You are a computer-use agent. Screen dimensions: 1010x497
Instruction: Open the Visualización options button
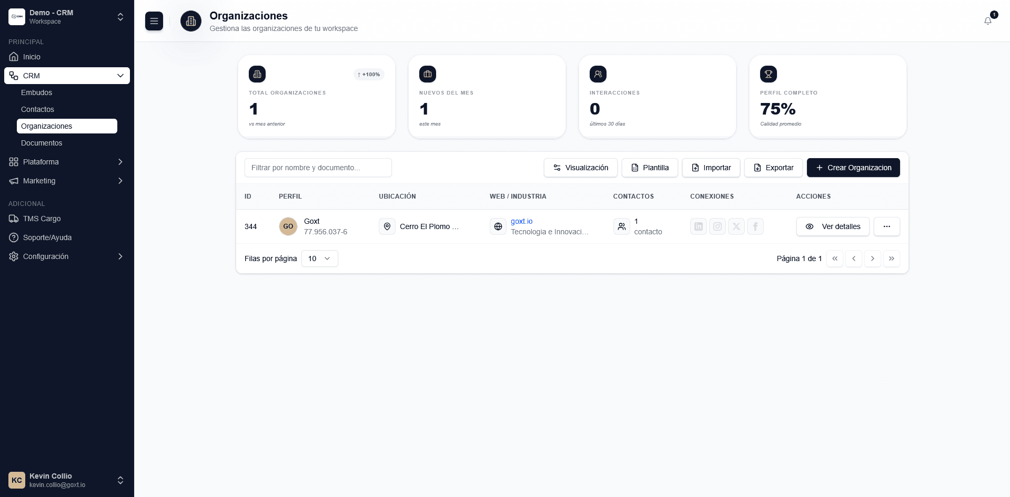pyautogui.click(x=581, y=168)
